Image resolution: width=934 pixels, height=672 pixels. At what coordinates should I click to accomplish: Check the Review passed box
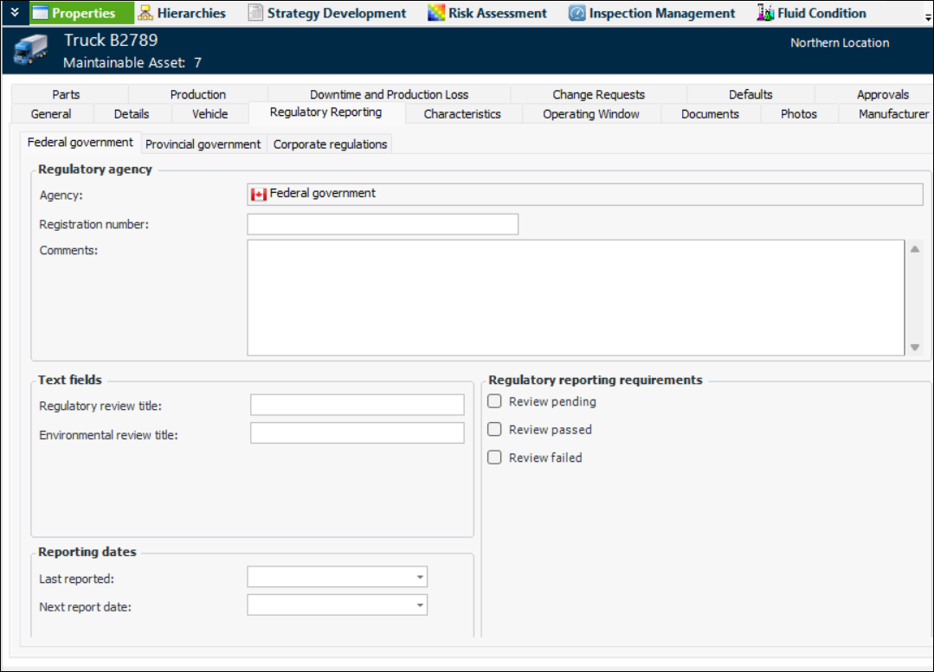(495, 430)
